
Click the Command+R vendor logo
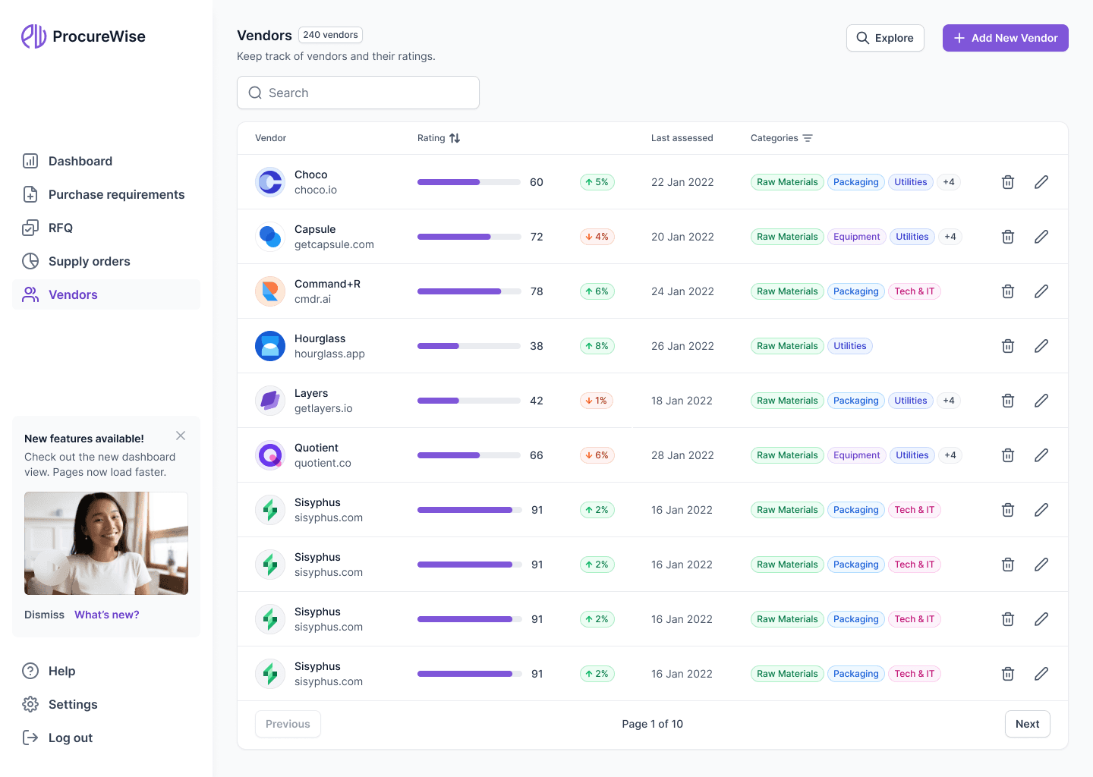(x=270, y=291)
